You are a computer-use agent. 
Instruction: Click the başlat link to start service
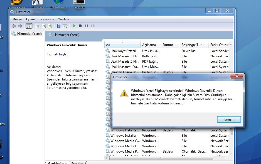(x=63, y=54)
